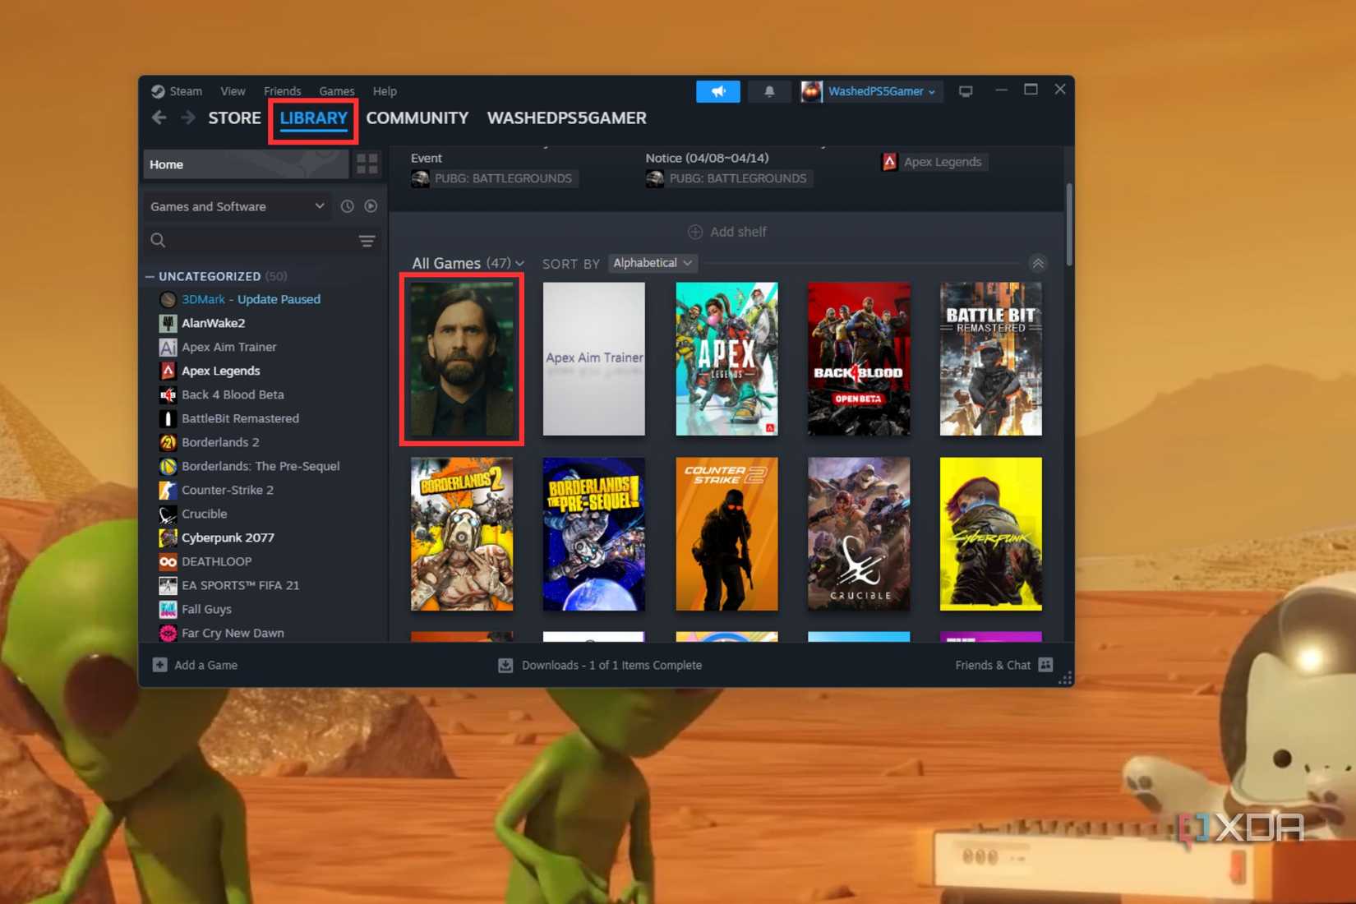
Task: Open advanced filters with the filter icon
Action: click(367, 240)
